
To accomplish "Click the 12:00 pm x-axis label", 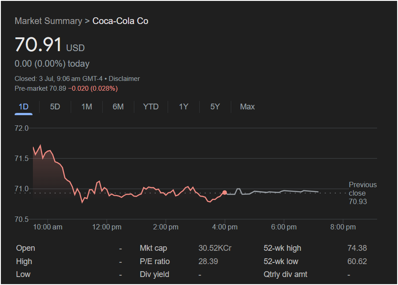I will pyautogui.click(x=107, y=227).
